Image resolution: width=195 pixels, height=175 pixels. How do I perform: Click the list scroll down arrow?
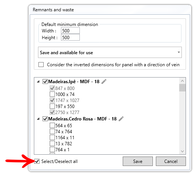click(x=182, y=151)
